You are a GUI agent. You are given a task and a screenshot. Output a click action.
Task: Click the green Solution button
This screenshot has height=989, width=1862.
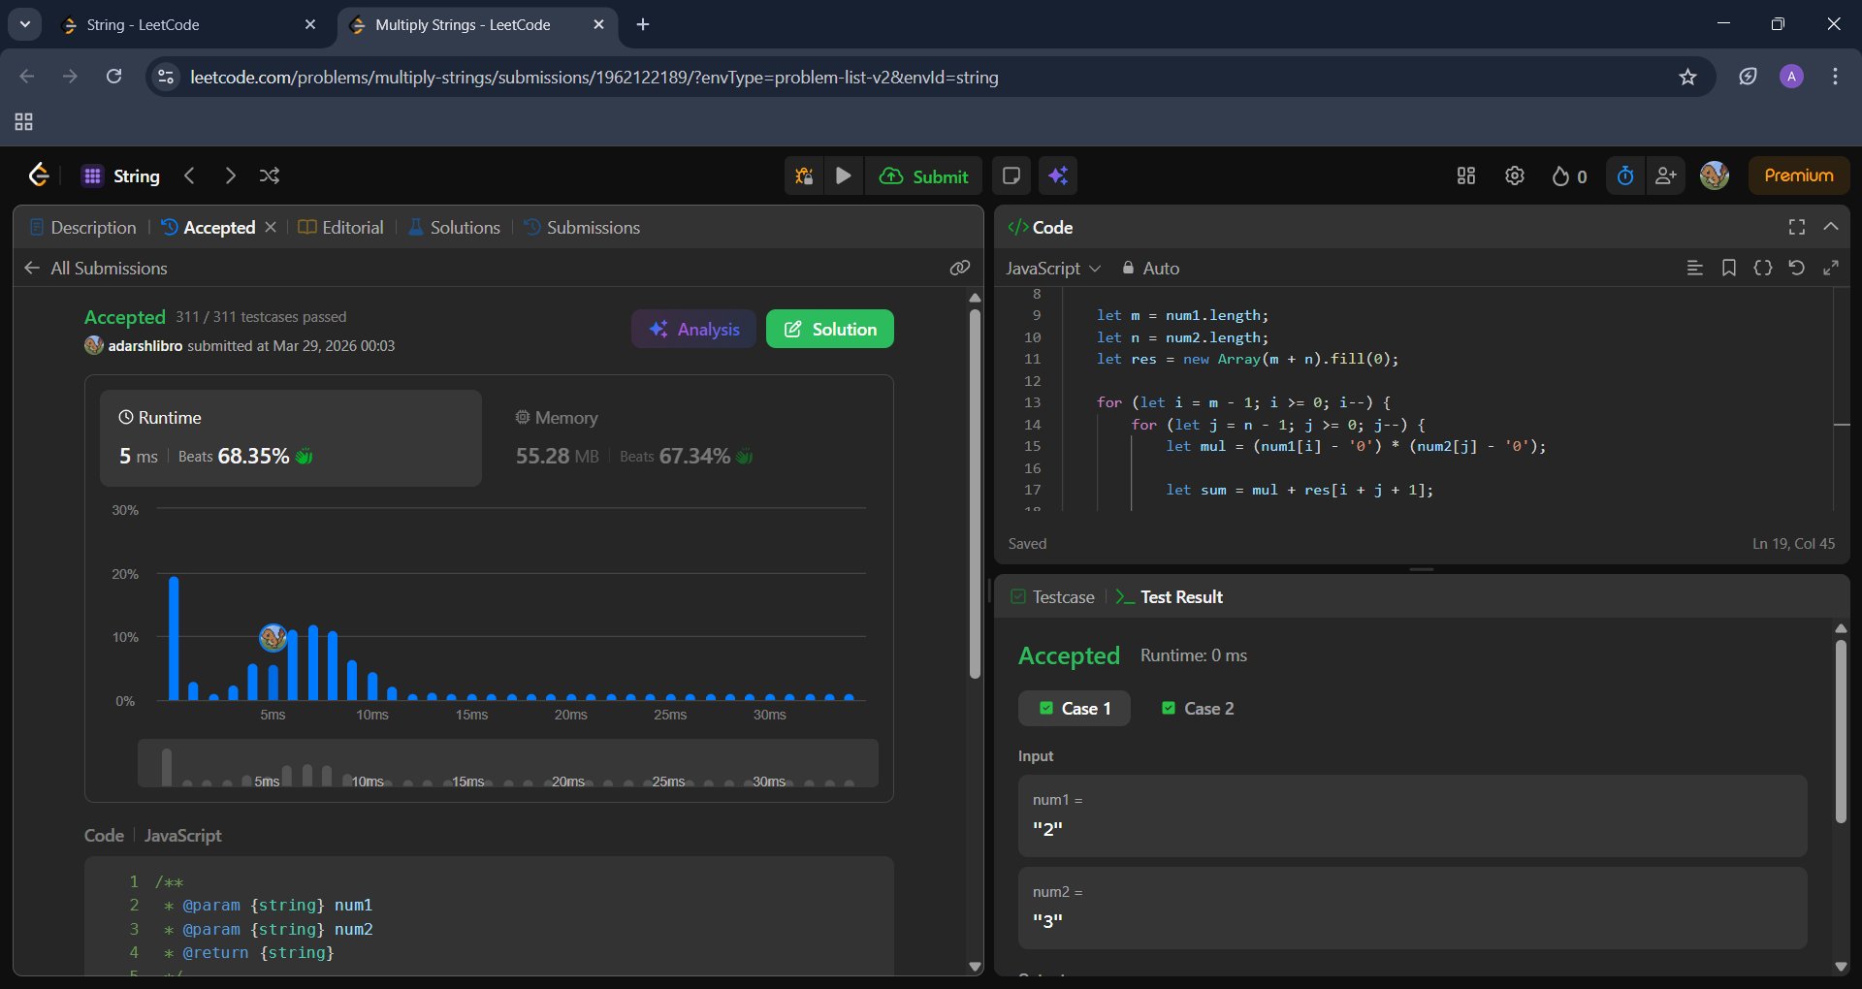coord(830,329)
